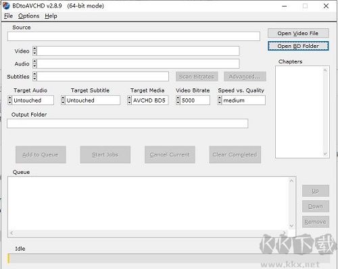
Task: Step the Audio stream spinner arrows
Action: point(34,63)
